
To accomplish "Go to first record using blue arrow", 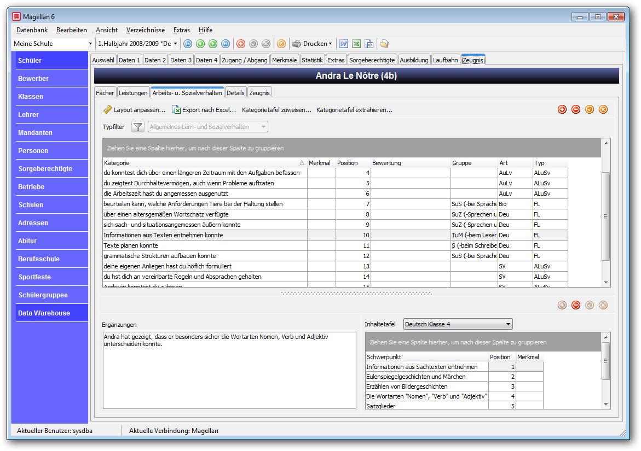I will [188, 44].
